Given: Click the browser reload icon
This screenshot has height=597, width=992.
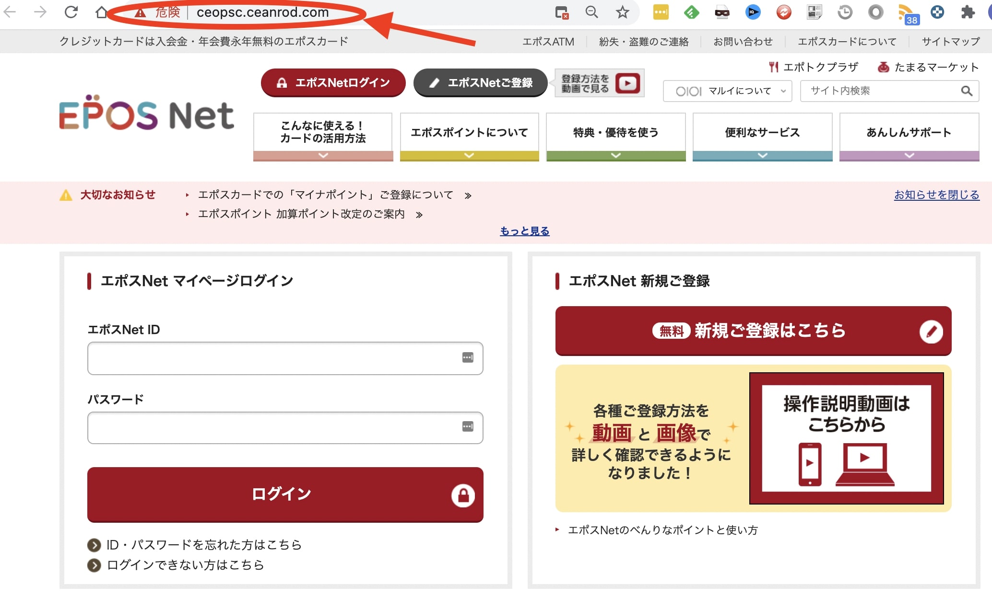Looking at the screenshot, I should pos(71,12).
